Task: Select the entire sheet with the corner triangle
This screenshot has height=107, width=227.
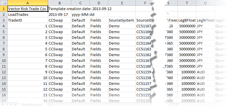Action: click(x=3, y=3)
